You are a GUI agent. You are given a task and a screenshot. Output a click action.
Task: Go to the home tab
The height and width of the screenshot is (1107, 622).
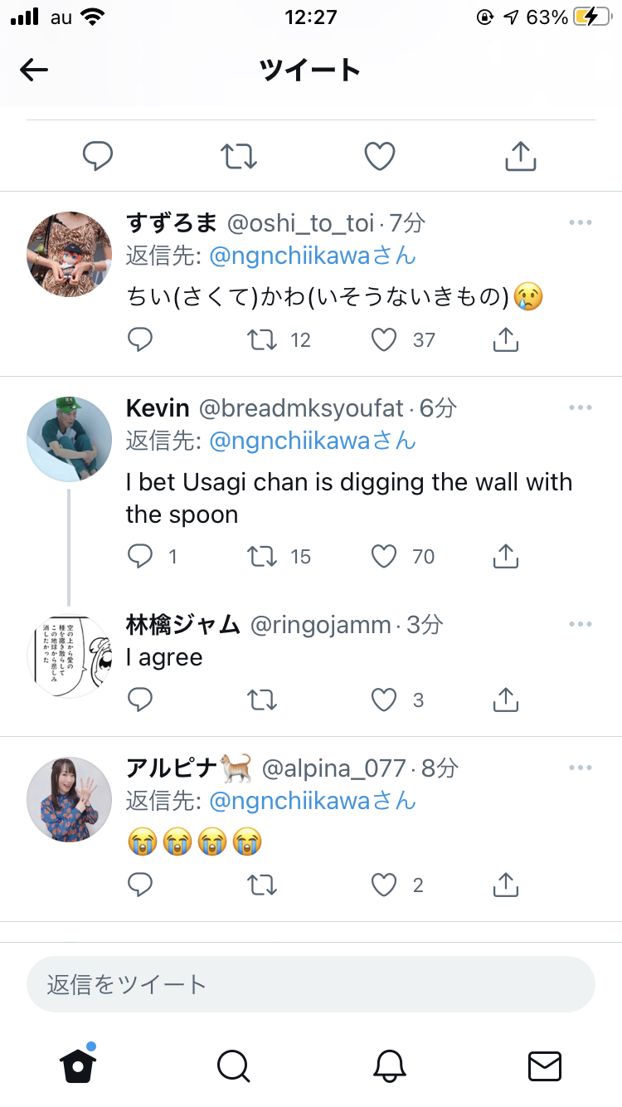[x=79, y=1066]
